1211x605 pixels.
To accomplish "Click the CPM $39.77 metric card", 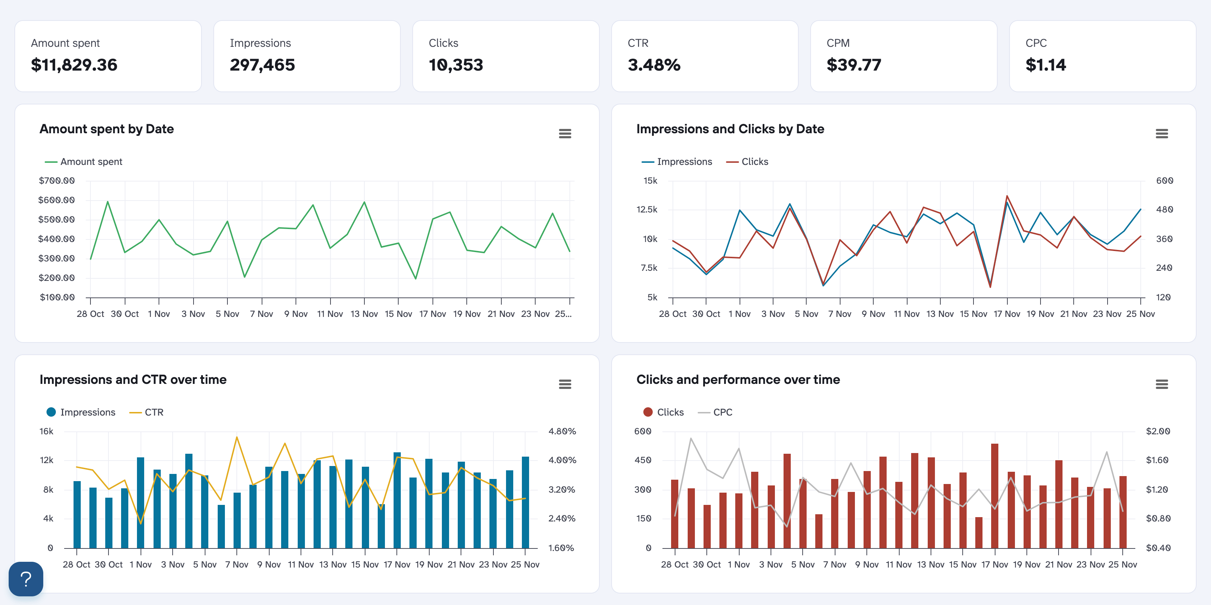I will (904, 56).
